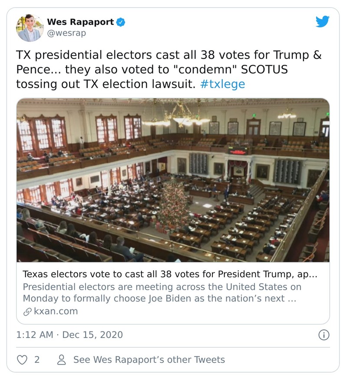Open Wes Rapaport's profile avatar

click(30, 28)
